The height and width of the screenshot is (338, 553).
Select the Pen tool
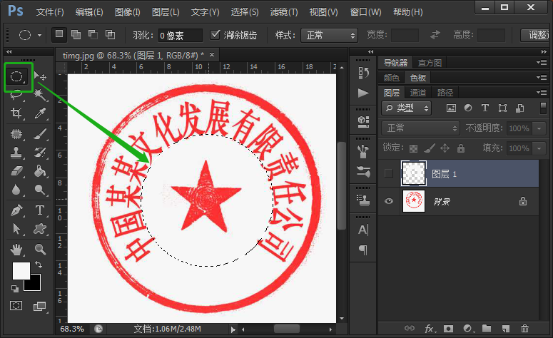pos(16,210)
